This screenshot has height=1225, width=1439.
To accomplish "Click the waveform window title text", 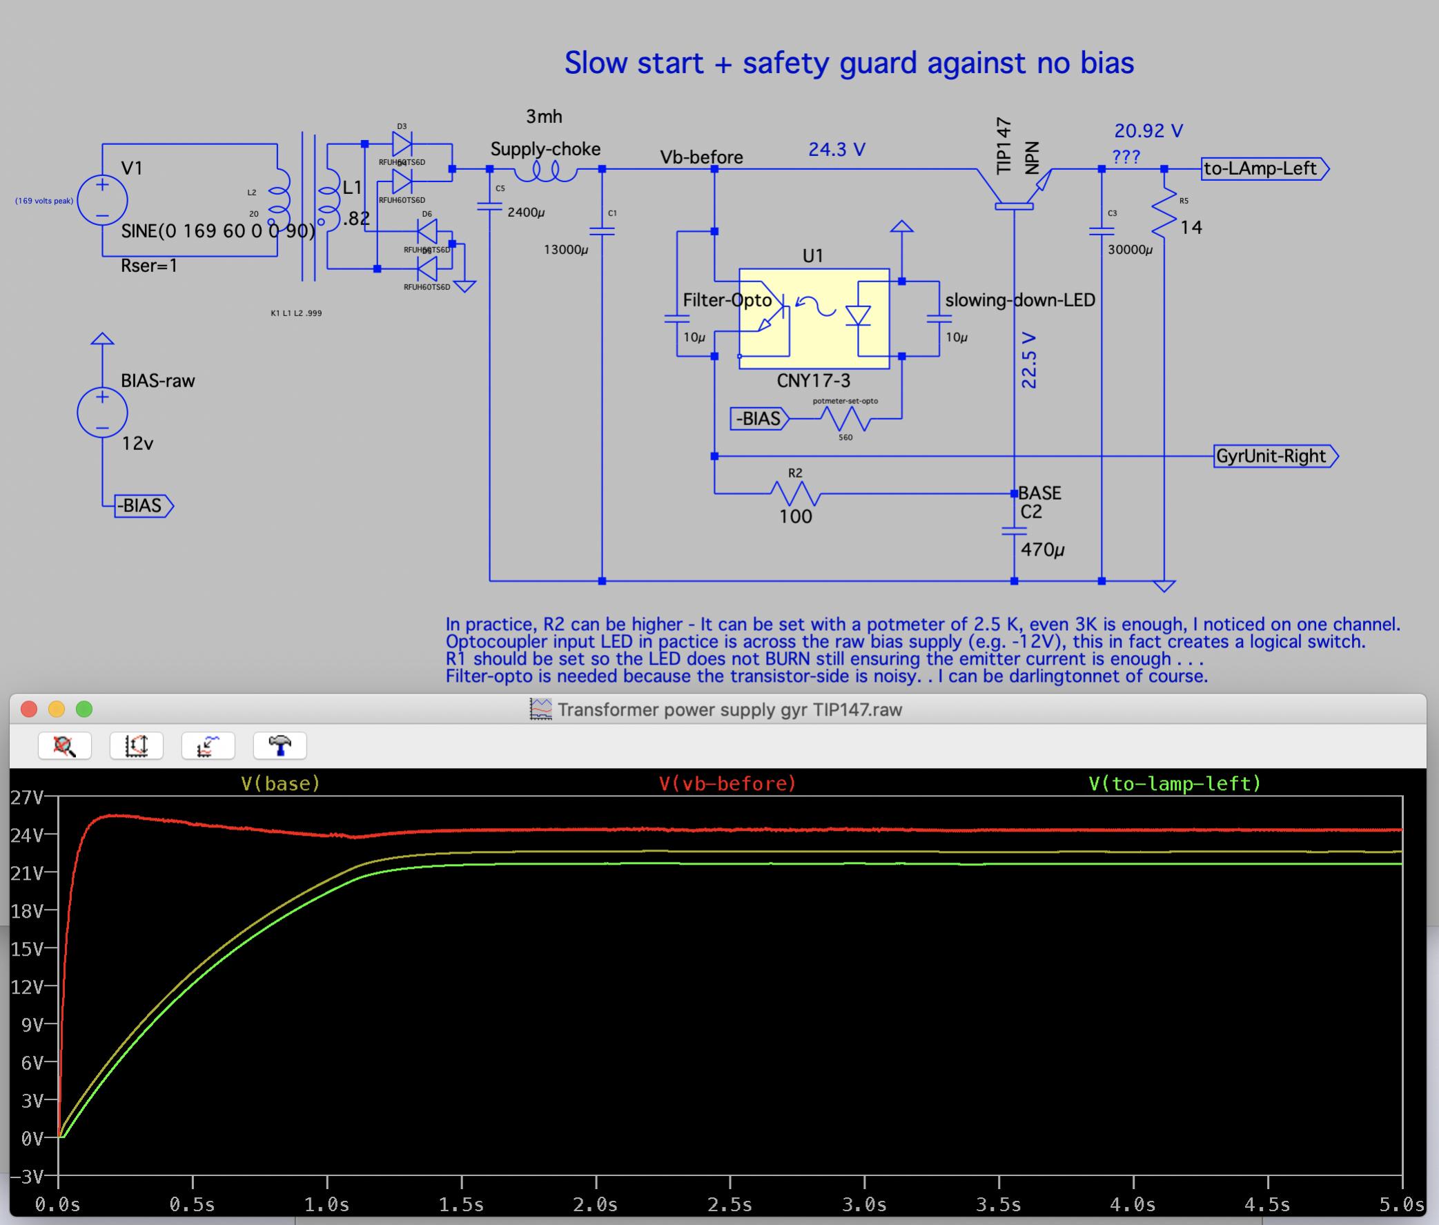I will point(730,709).
